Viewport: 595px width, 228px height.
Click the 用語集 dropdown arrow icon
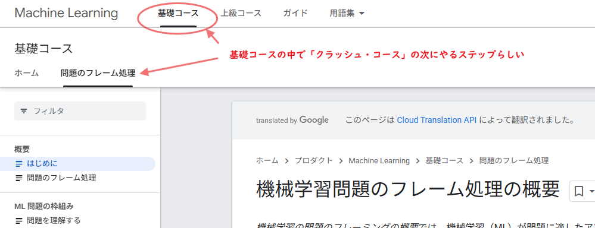(362, 14)
